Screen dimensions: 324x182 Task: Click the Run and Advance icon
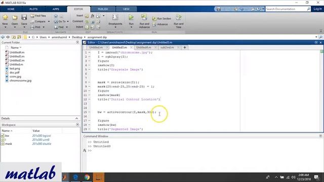(144, 17)
